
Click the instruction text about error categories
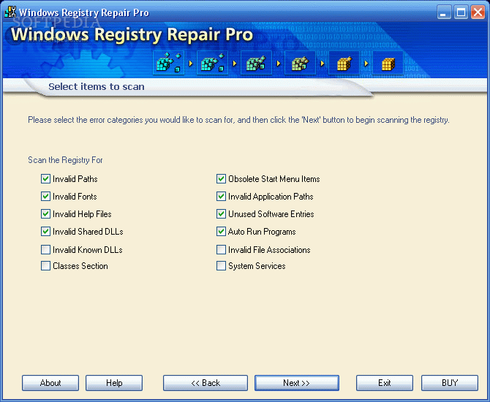[238, 120]
